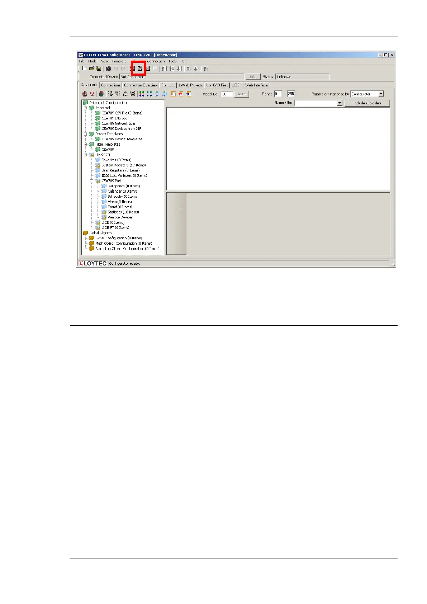The height and width of the screenshot is (604, 427).
Task: Click the MOD BUS toolbar button
Action: point(133,94)
